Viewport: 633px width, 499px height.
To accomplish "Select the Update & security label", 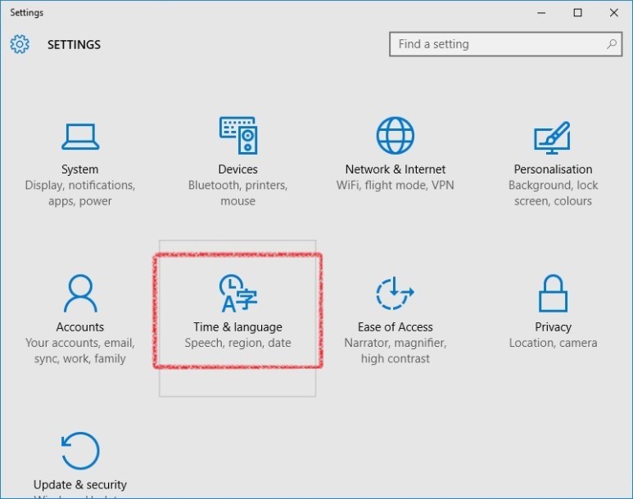I will pyautogui.click(x=80, y=484).
